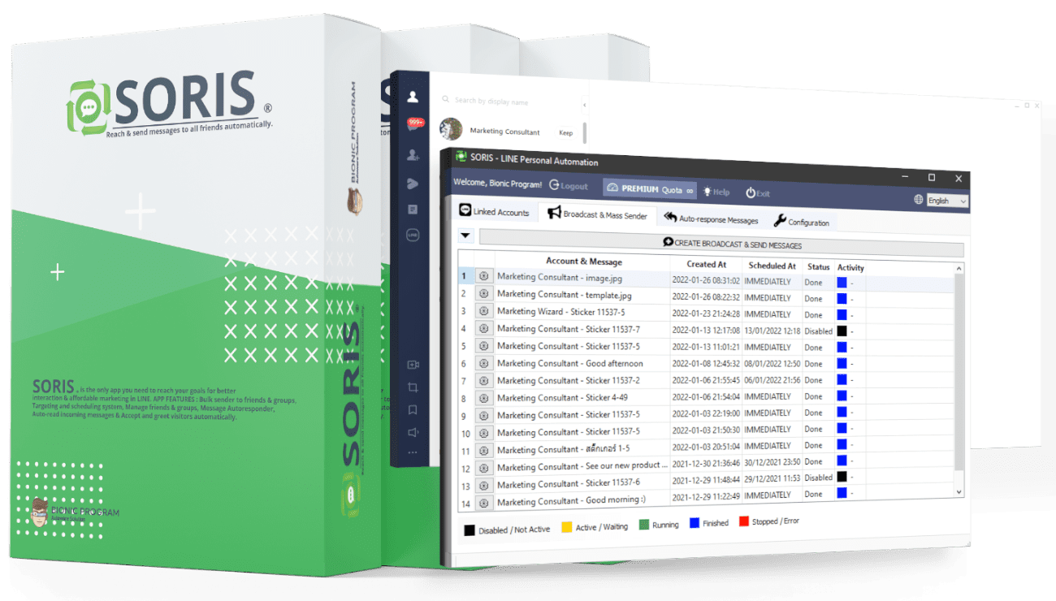This screenshot has width=1056, height=601.
Task: Open chats icon with 999+ badge
Action: coord(415,124)
